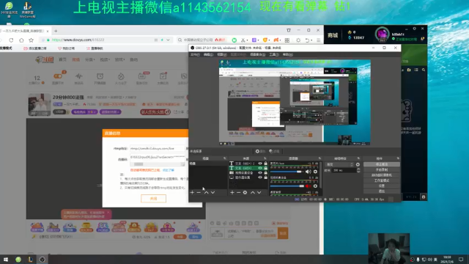Unlock the first text source lock icon

(x=265, y=164)
